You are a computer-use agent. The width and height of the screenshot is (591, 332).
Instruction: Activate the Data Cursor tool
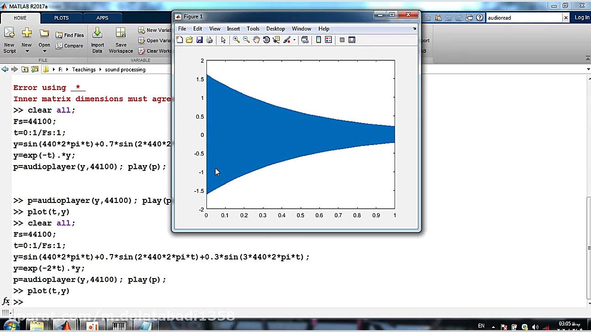[x=276, y=40]
